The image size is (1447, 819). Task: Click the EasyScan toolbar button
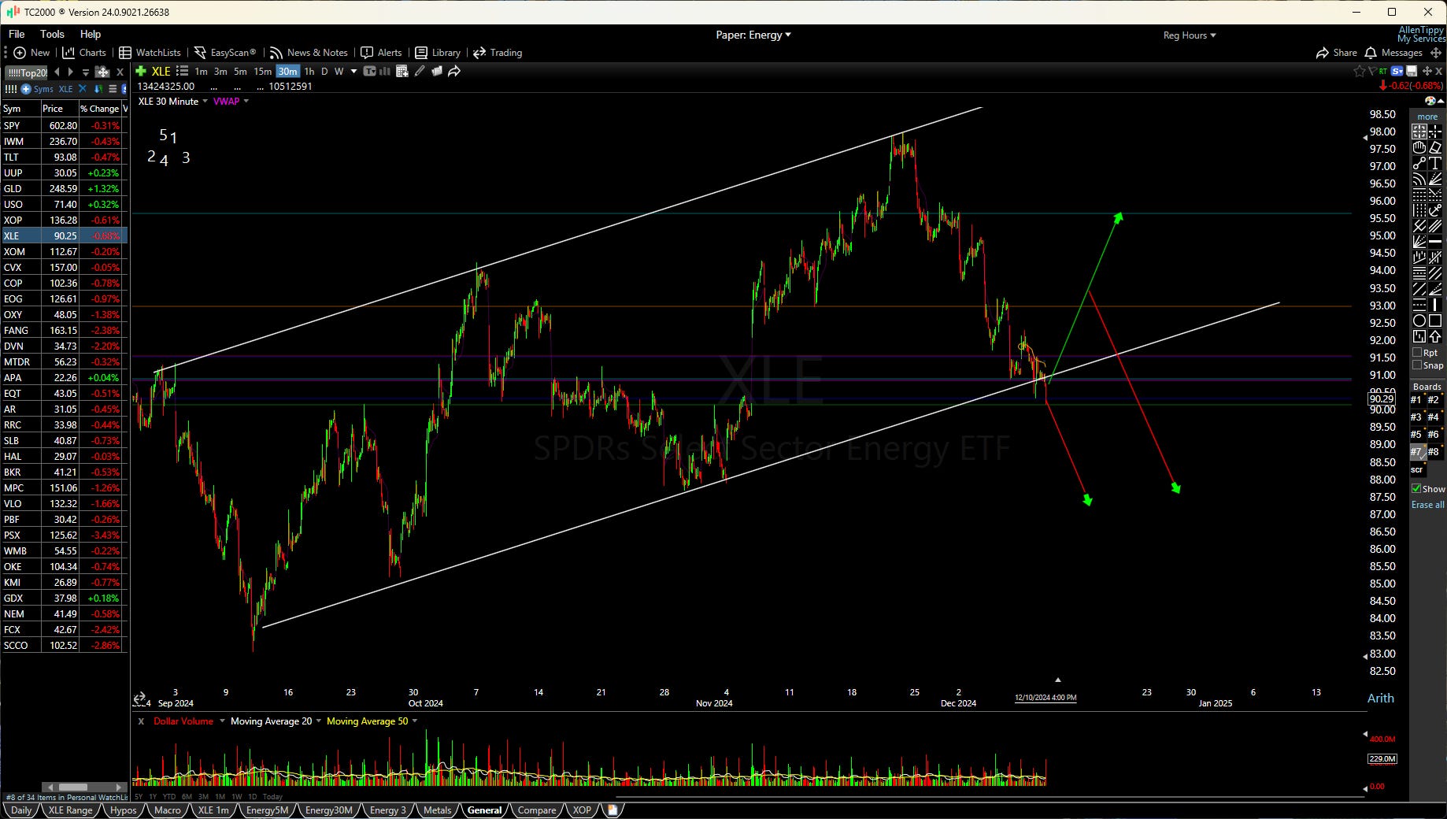pyautogui.click(x=225, y=53)
